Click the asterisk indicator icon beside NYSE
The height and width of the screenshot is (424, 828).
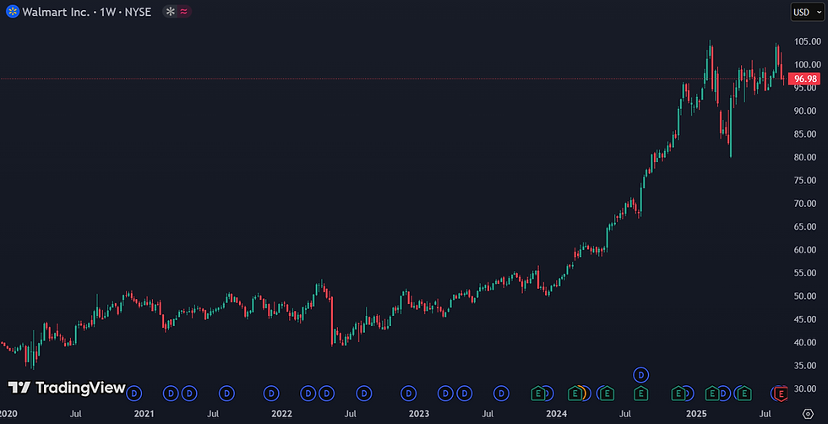point(170,11)
